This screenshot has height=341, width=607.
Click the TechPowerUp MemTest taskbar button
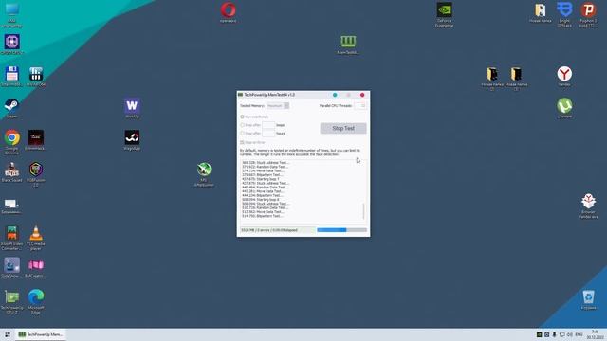[40, 334]
